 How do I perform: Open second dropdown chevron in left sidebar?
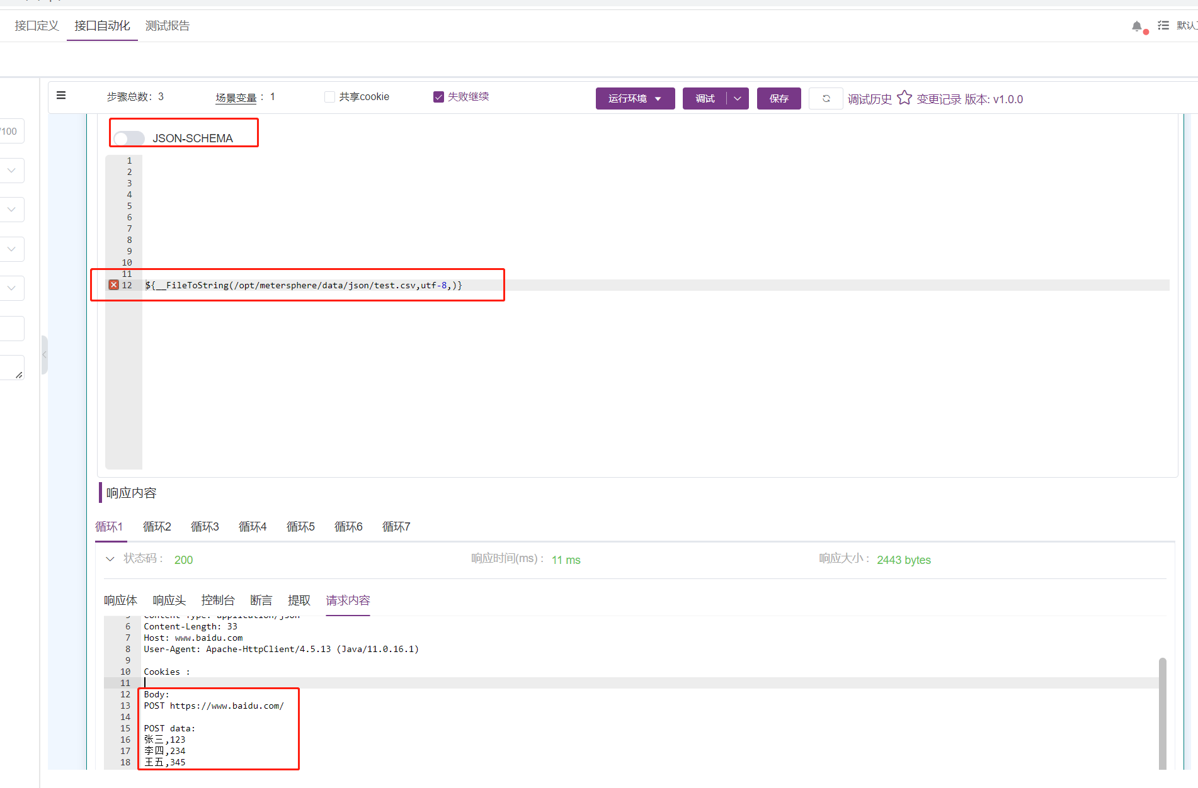pos(11,210)
